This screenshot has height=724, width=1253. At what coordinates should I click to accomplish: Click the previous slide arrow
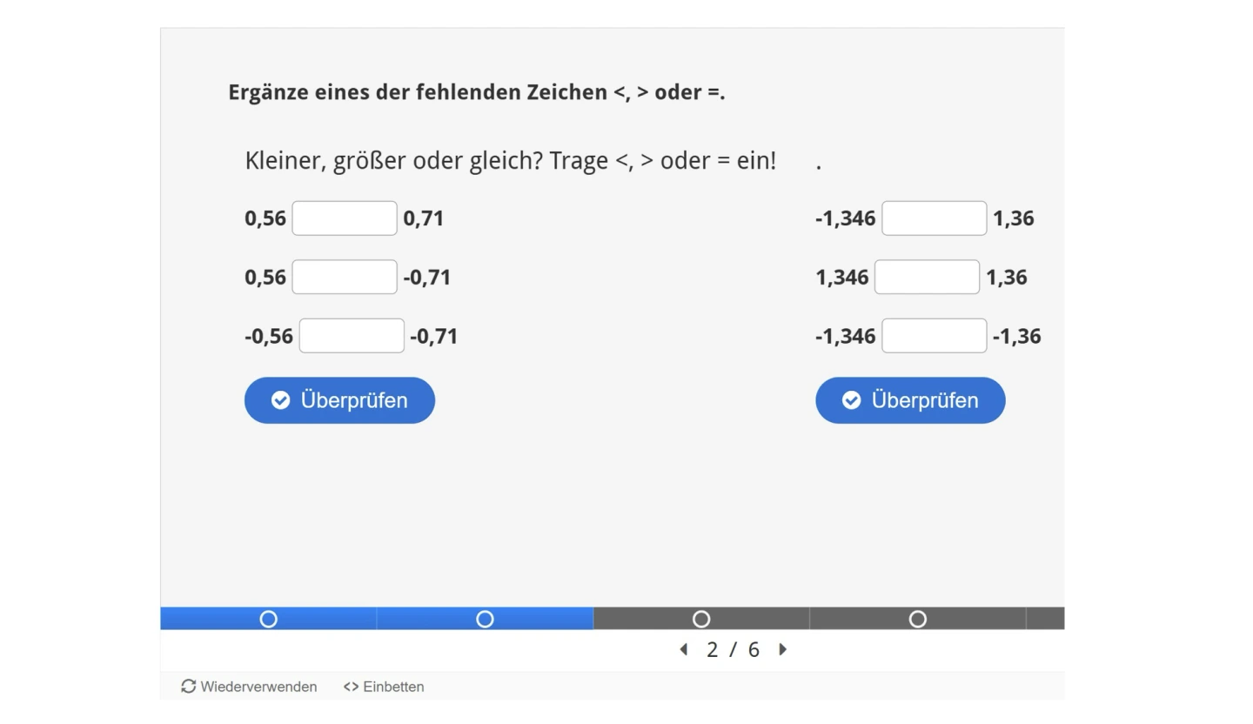pos(684,649)
